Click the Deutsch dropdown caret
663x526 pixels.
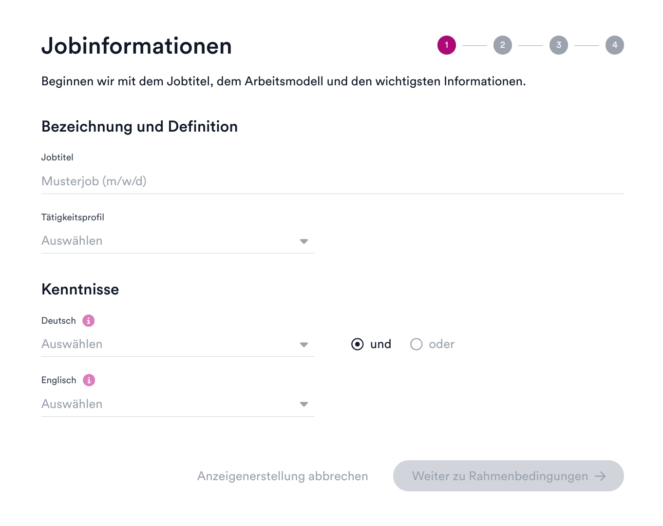[304, 345]
